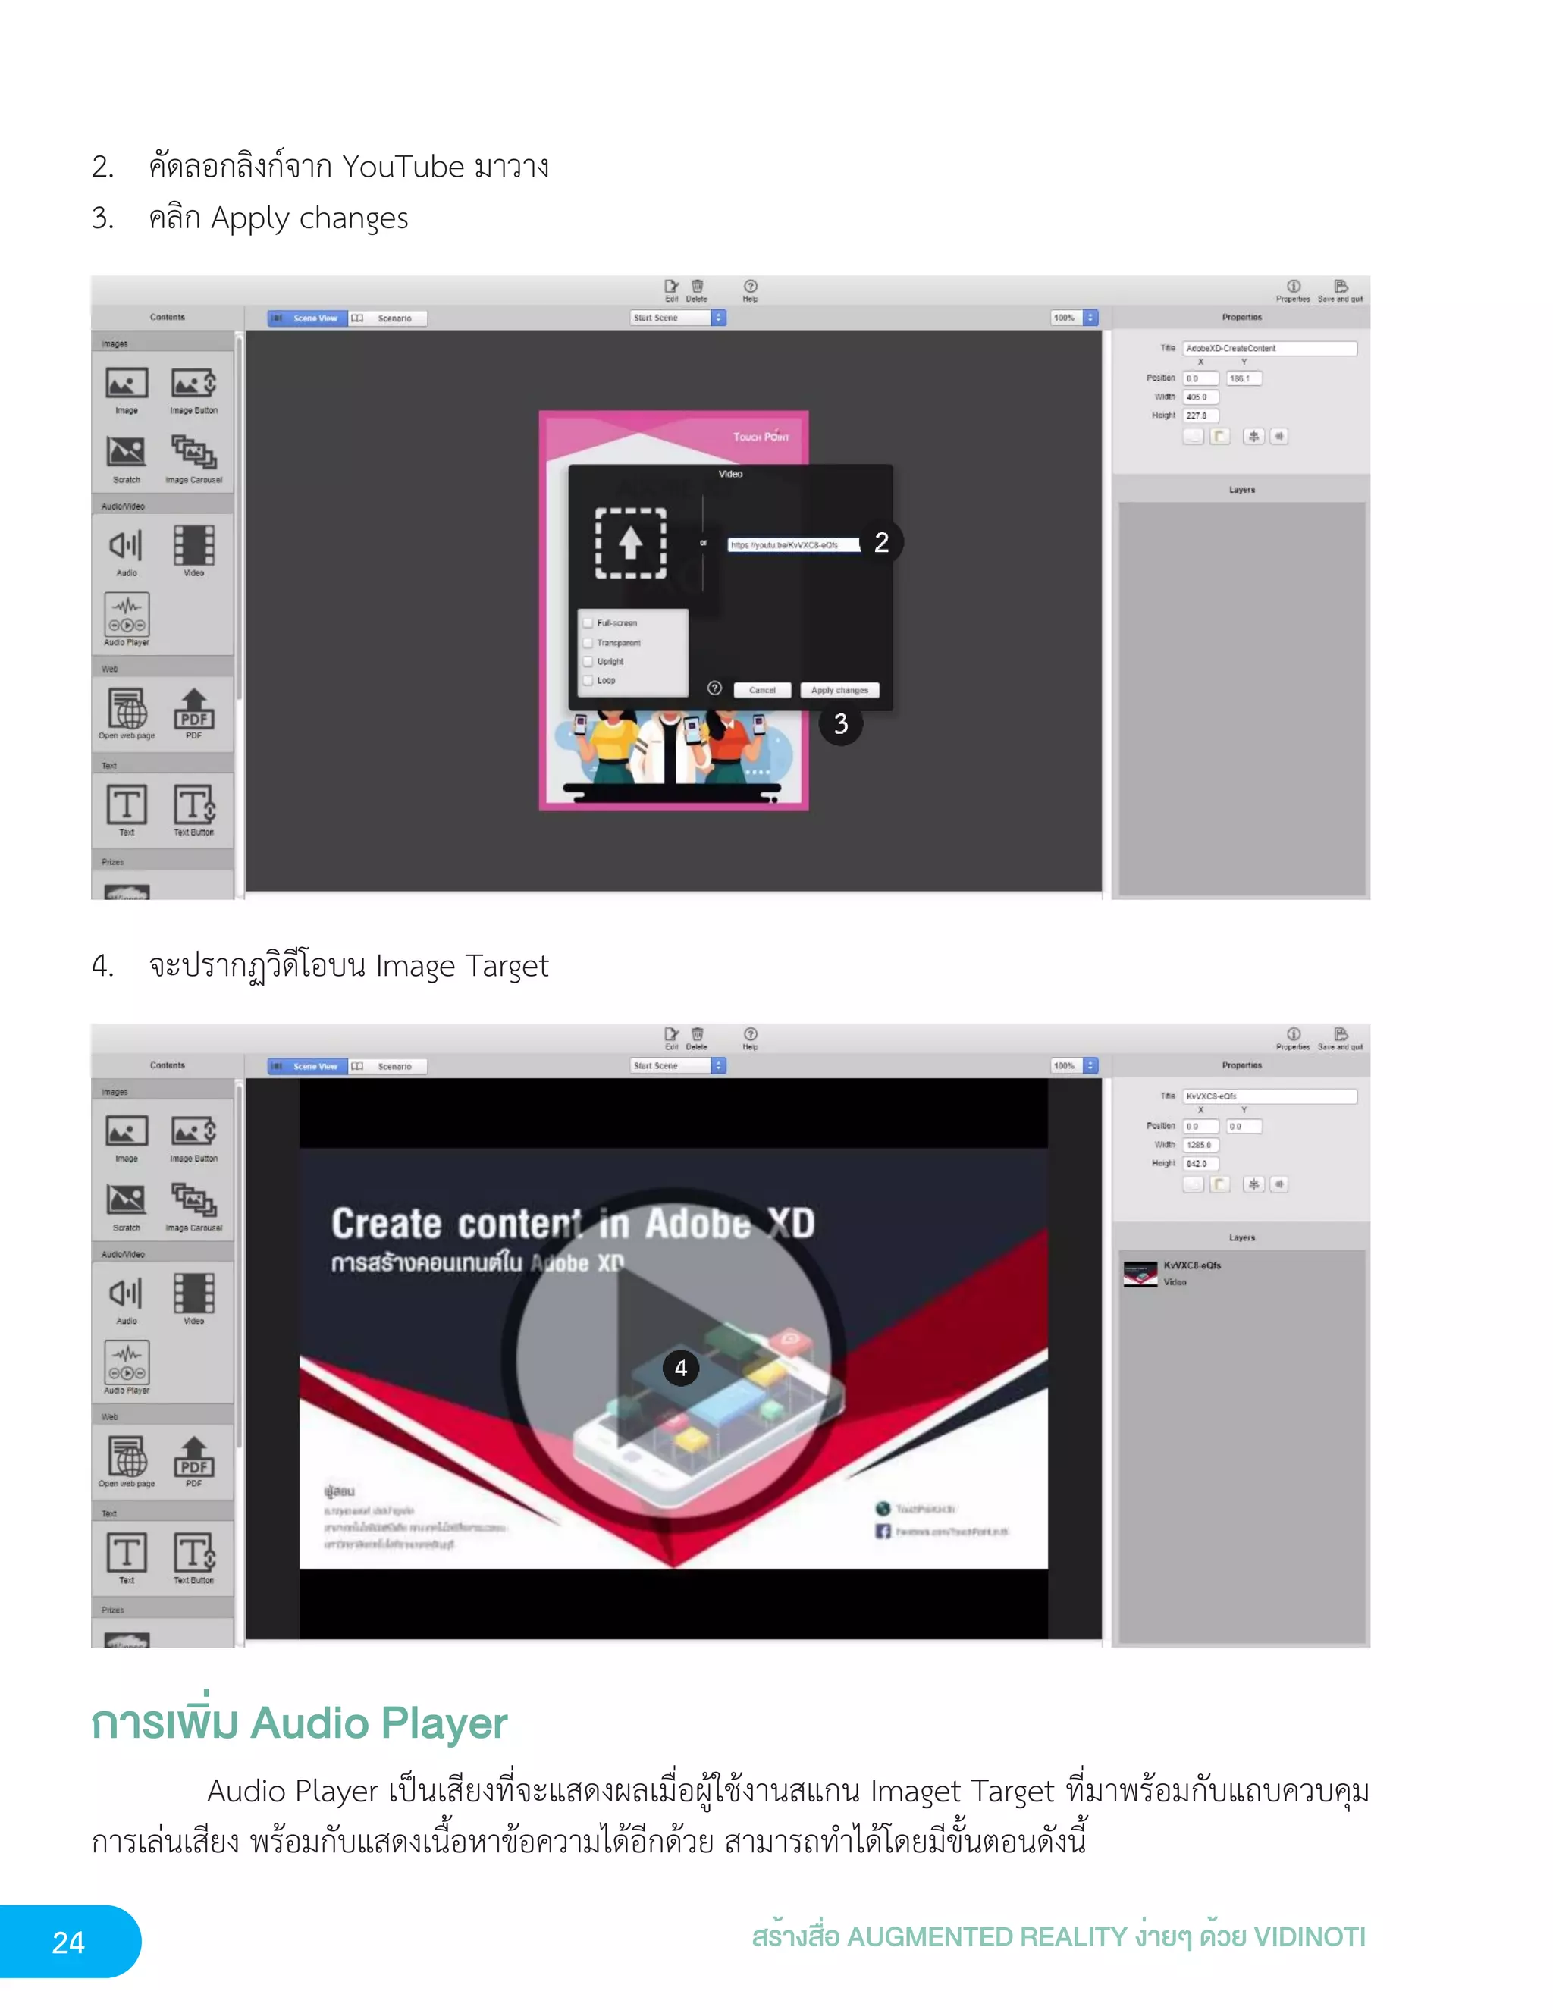This screenshot has width=1553, height=2010.
Task: Click the Height field showing 842.0
Action: (x=1200, y=1164)
